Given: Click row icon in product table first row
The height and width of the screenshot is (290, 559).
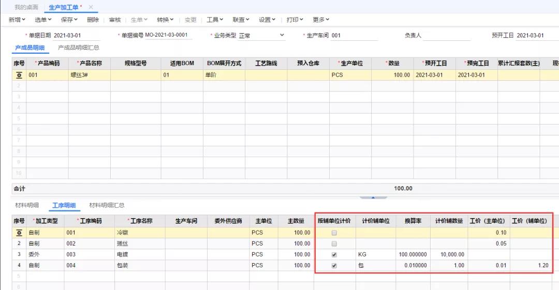Looking at the screenshot, I should pos(19,75).
